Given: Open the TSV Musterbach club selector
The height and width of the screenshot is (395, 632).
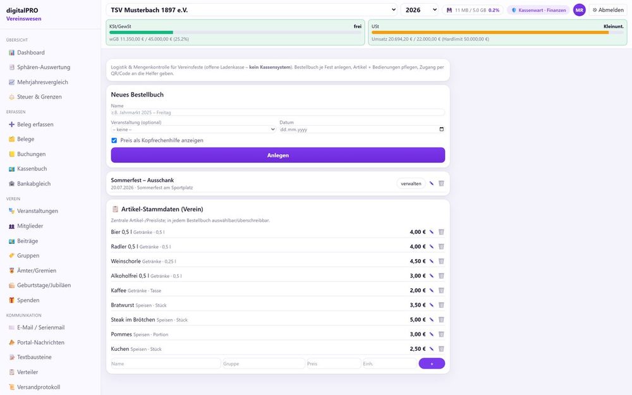Looking at the screenshot, I should 252,10.
